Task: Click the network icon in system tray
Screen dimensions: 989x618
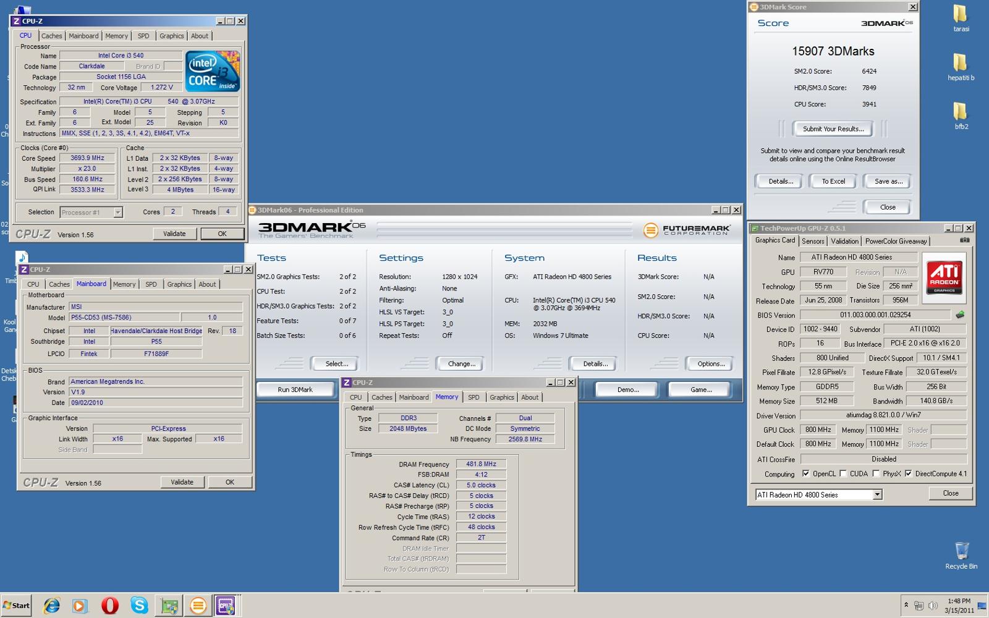Action: [x=919, y=606]
